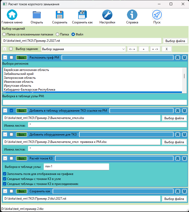
Task: Toggle checkbox for Добавить оборудование для ТКЗ
Action: [x=11, y=135]
